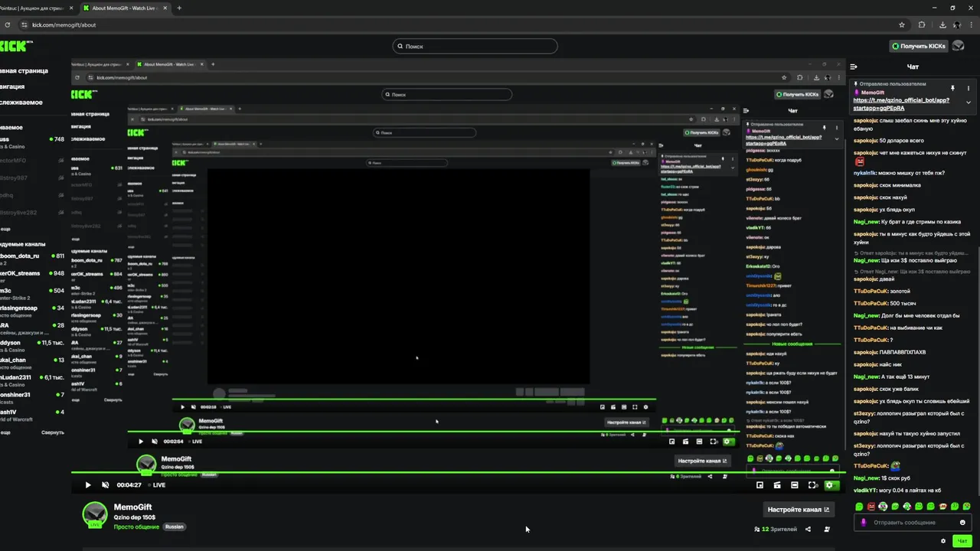Click the green stream progress bar
This screenshot has width=980, height=551.
click(457, 472)
